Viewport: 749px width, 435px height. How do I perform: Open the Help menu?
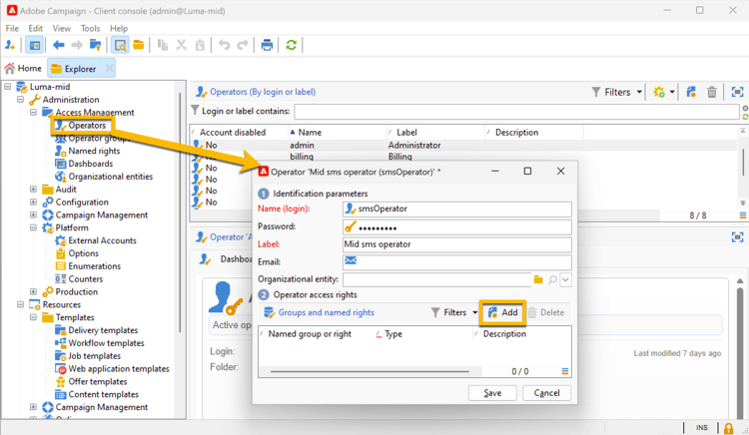(x=119, y=28)
